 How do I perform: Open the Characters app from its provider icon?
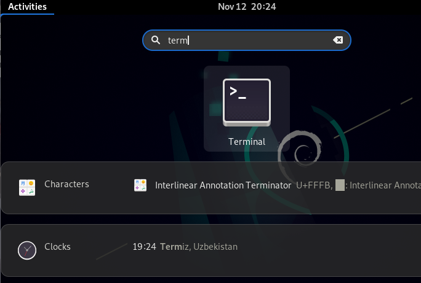coord(26,187)
